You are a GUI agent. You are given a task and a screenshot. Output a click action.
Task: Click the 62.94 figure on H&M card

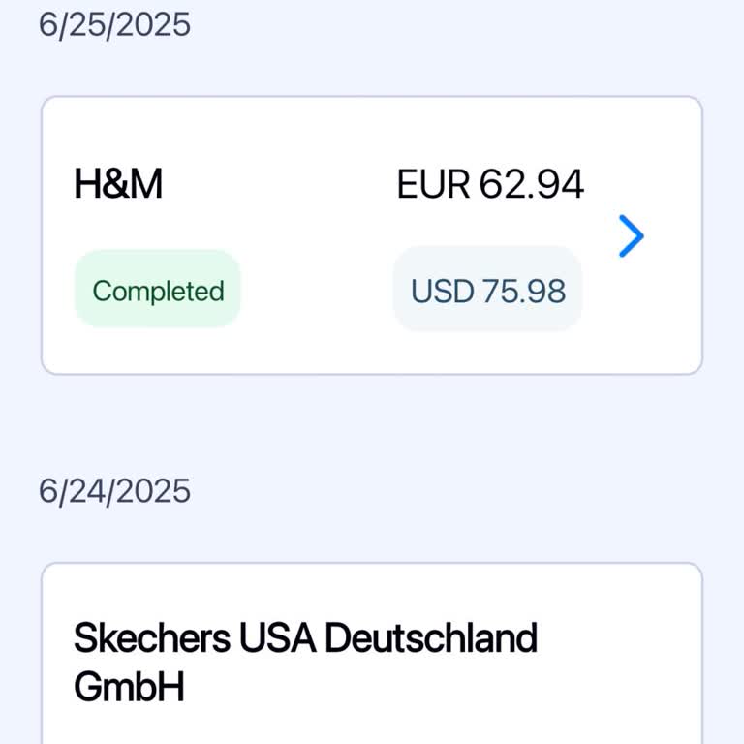tap(532, 184)
